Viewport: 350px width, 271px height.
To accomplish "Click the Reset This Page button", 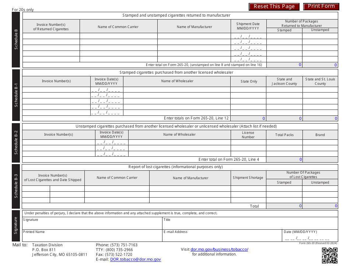I will tap(274, 6).
